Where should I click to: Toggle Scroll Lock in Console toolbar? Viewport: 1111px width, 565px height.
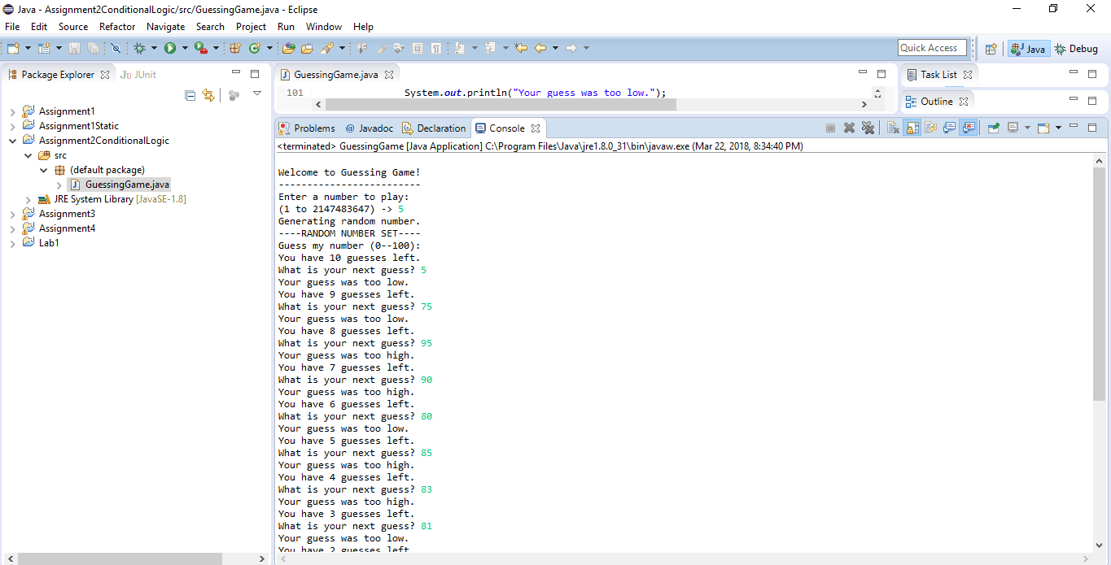click(912, 128)
